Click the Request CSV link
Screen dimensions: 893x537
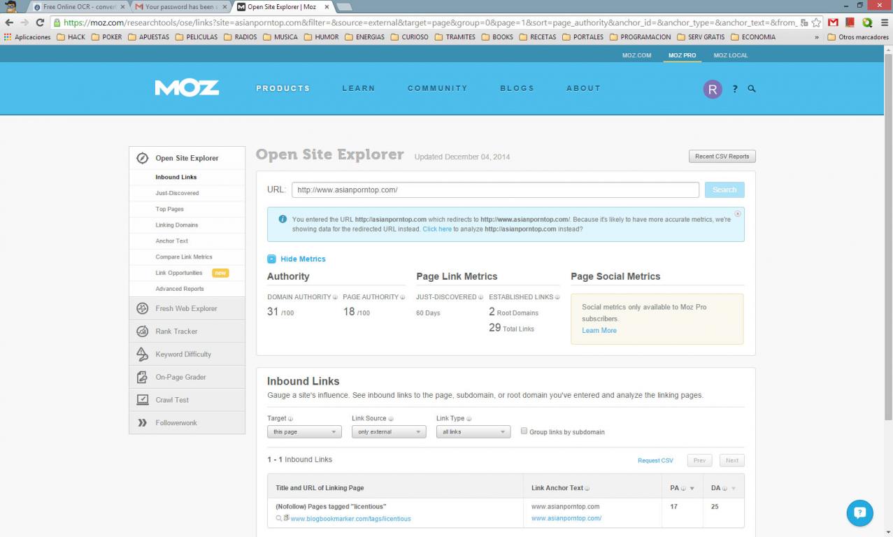655,461
